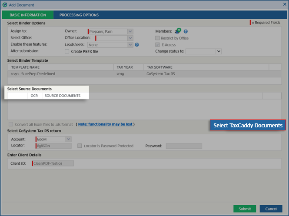
Task: Toggle the E-Access checkbox
Action: click(x=158, y=44)
